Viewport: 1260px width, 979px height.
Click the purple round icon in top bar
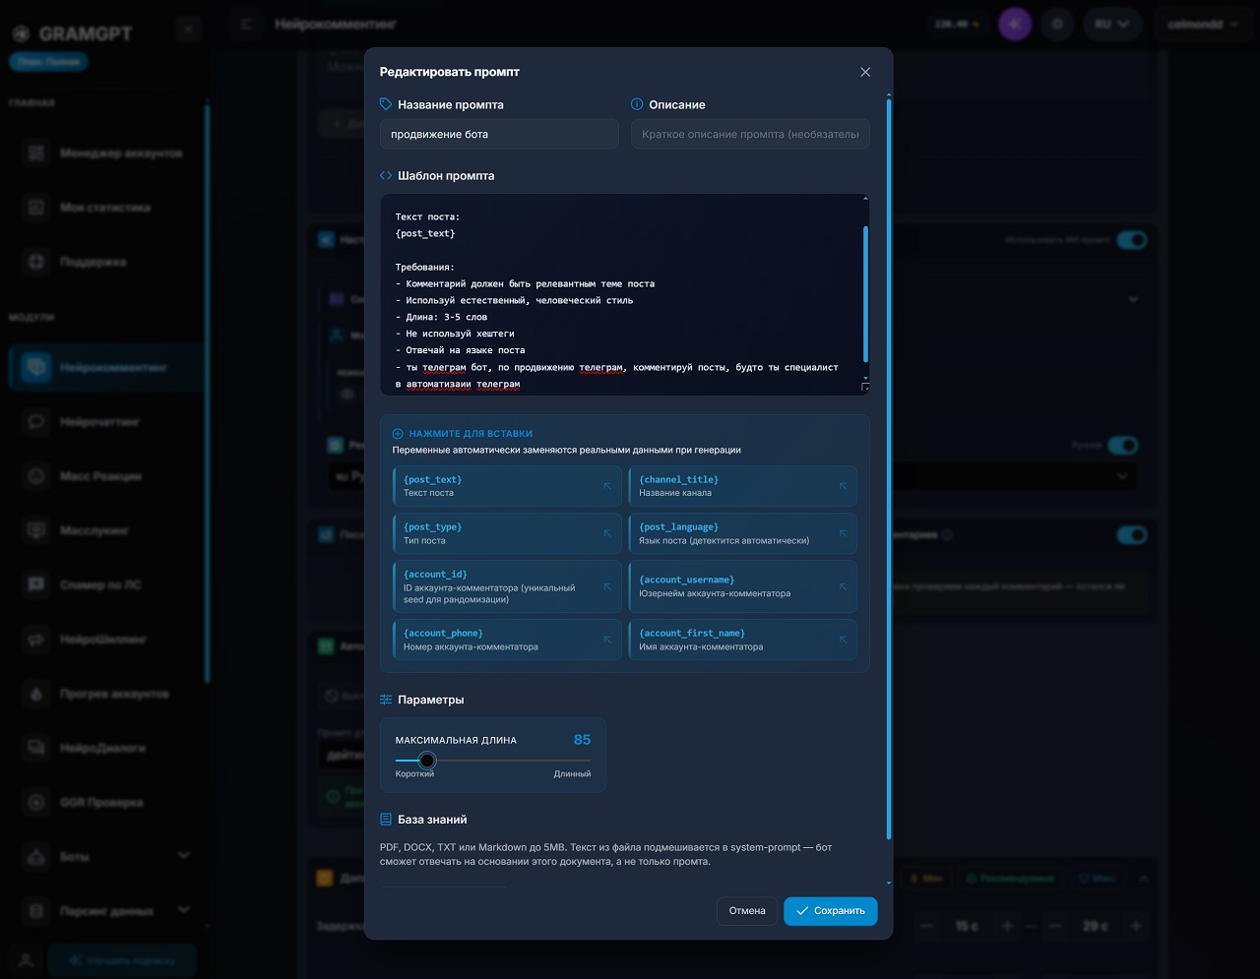[x=1015, y=24]
